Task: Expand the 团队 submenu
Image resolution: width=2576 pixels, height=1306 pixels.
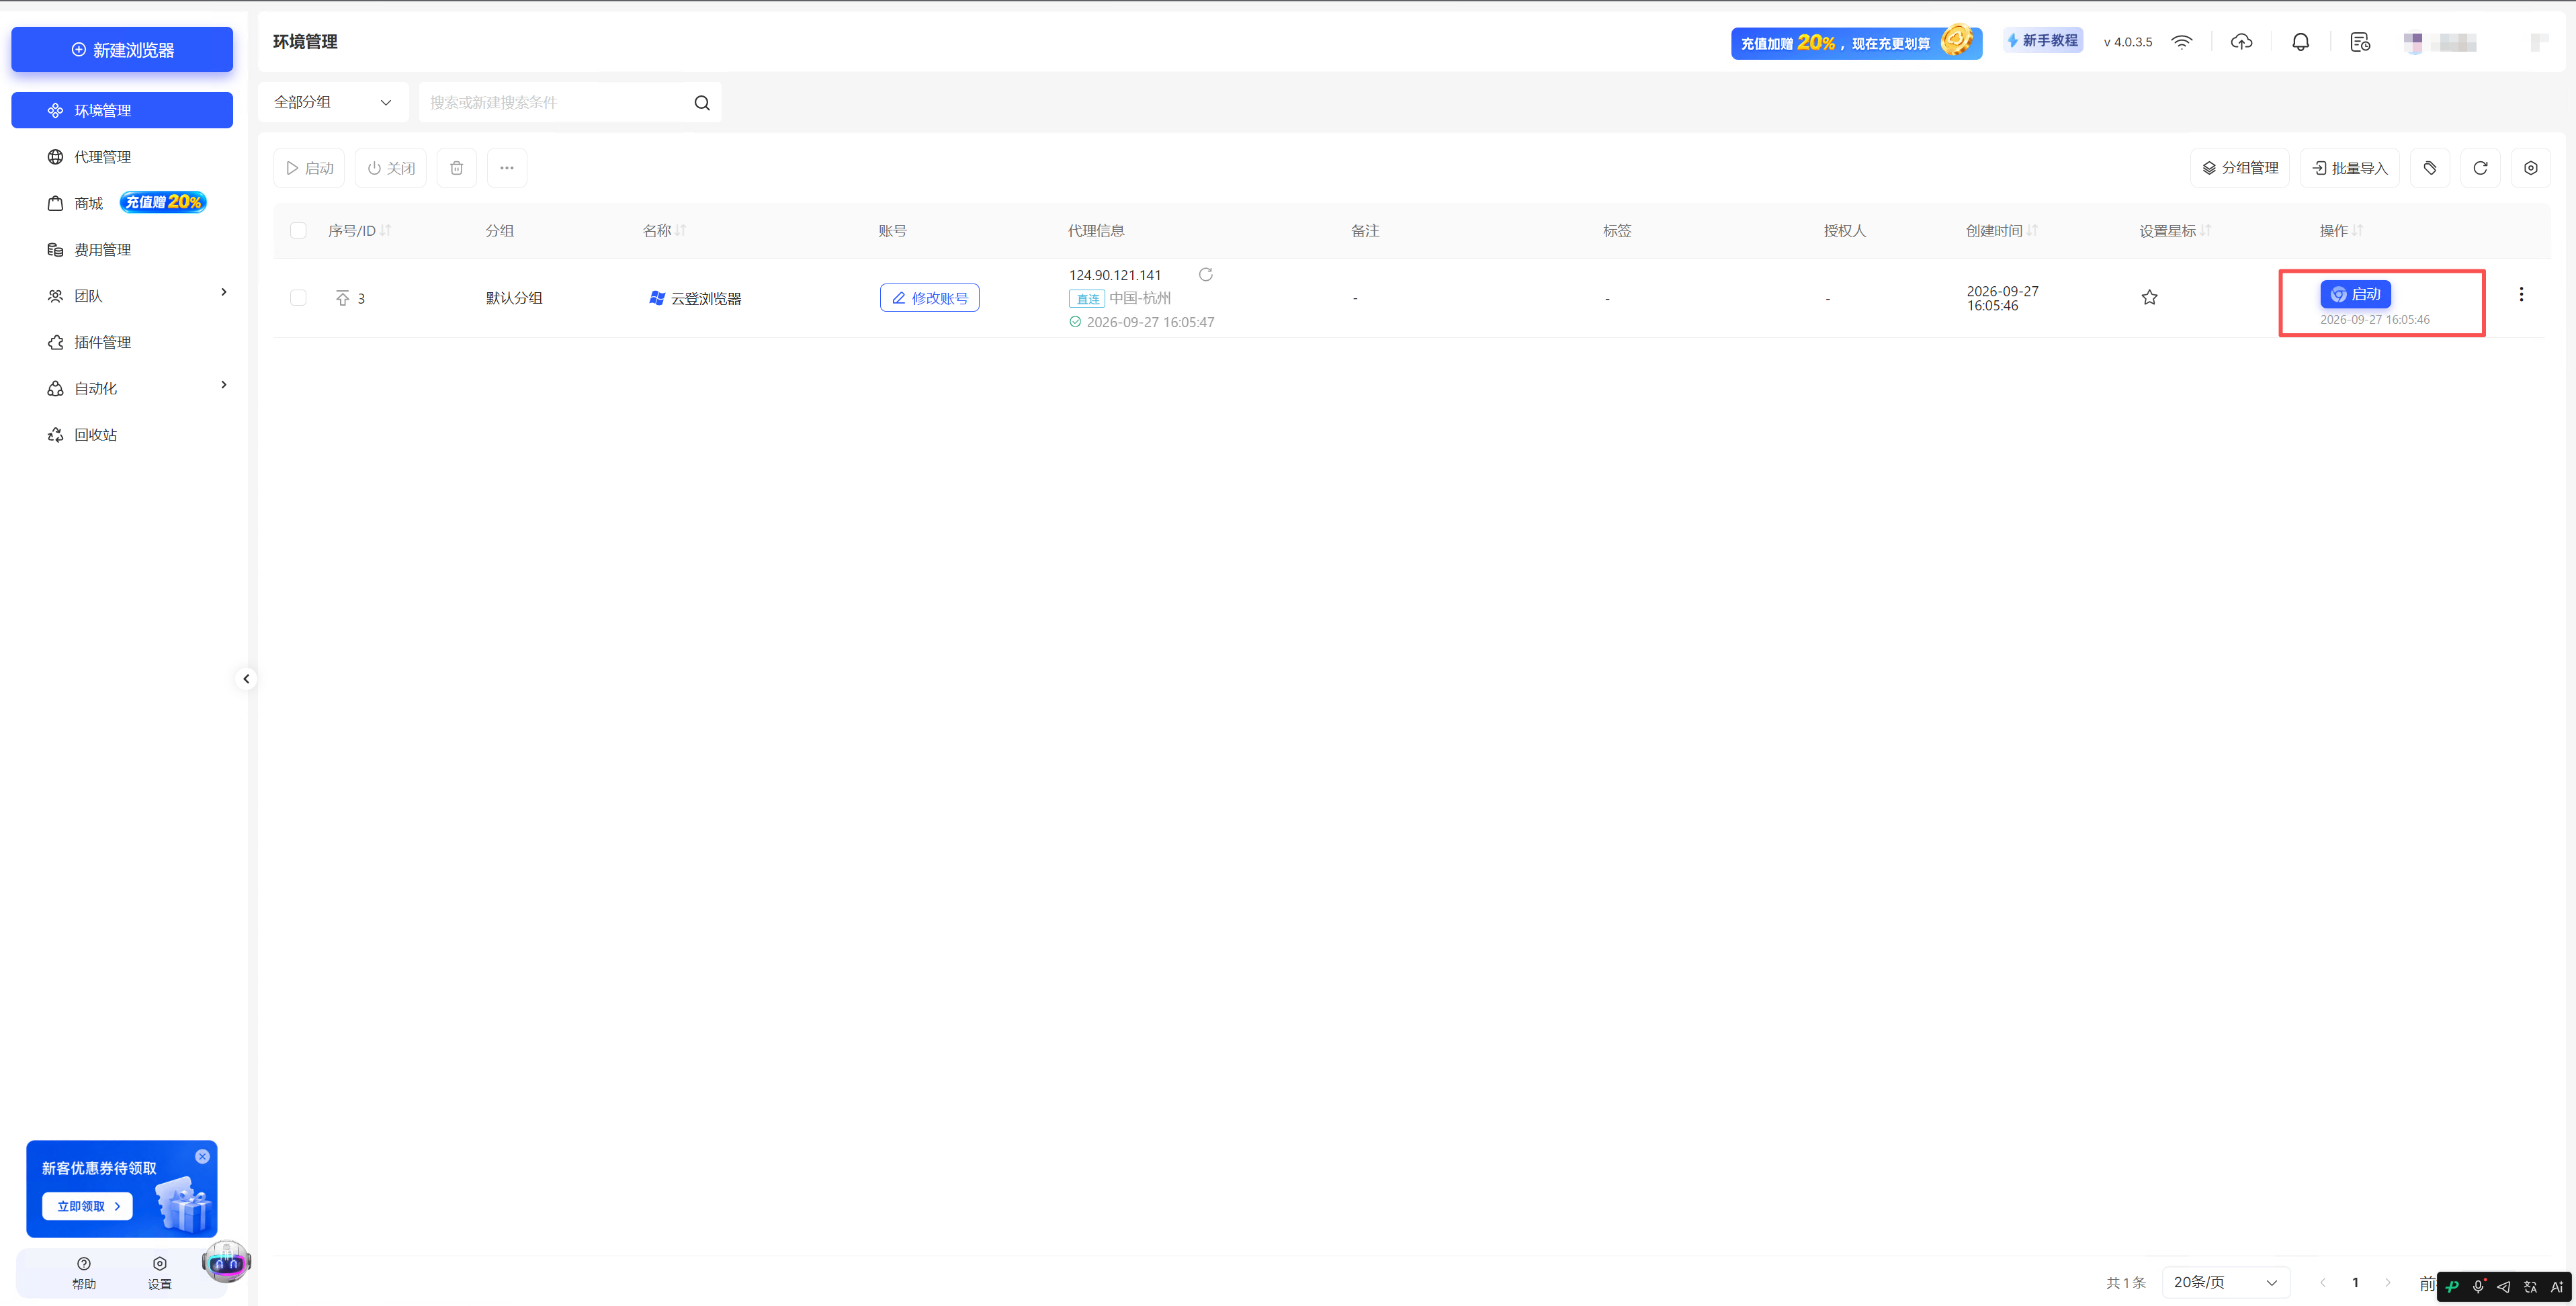Action: click(224, 292)
